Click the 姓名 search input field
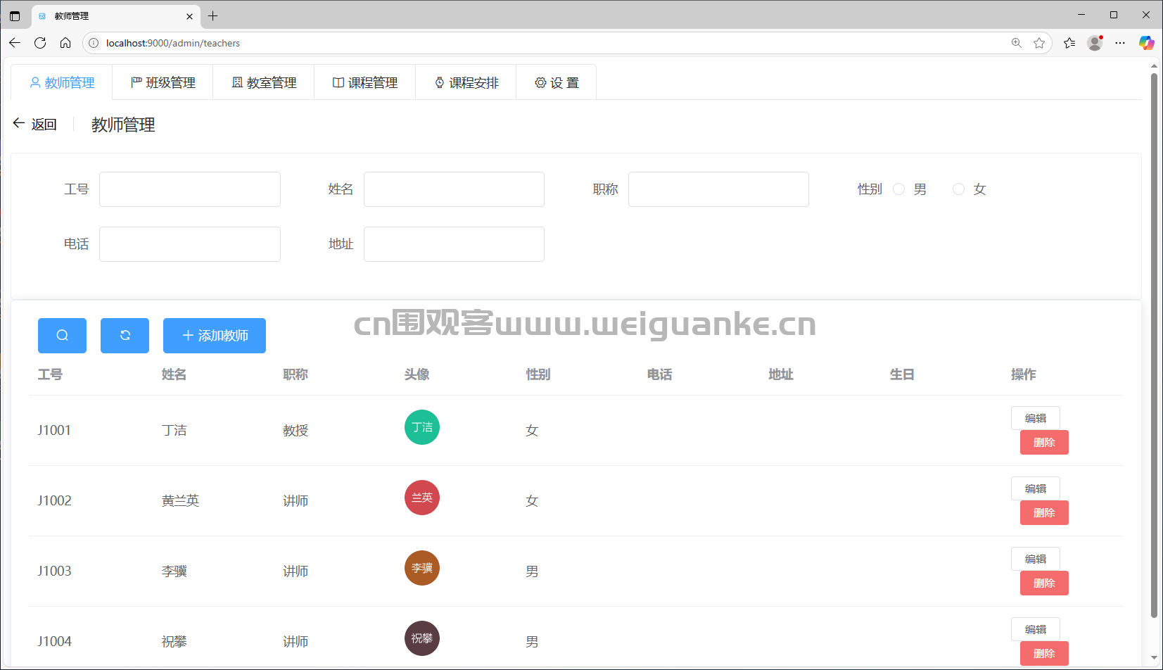Viewport: 1163px width, 670px height. [x=454, y=189]
